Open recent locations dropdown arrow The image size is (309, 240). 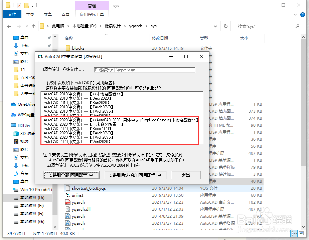point(27,26)
